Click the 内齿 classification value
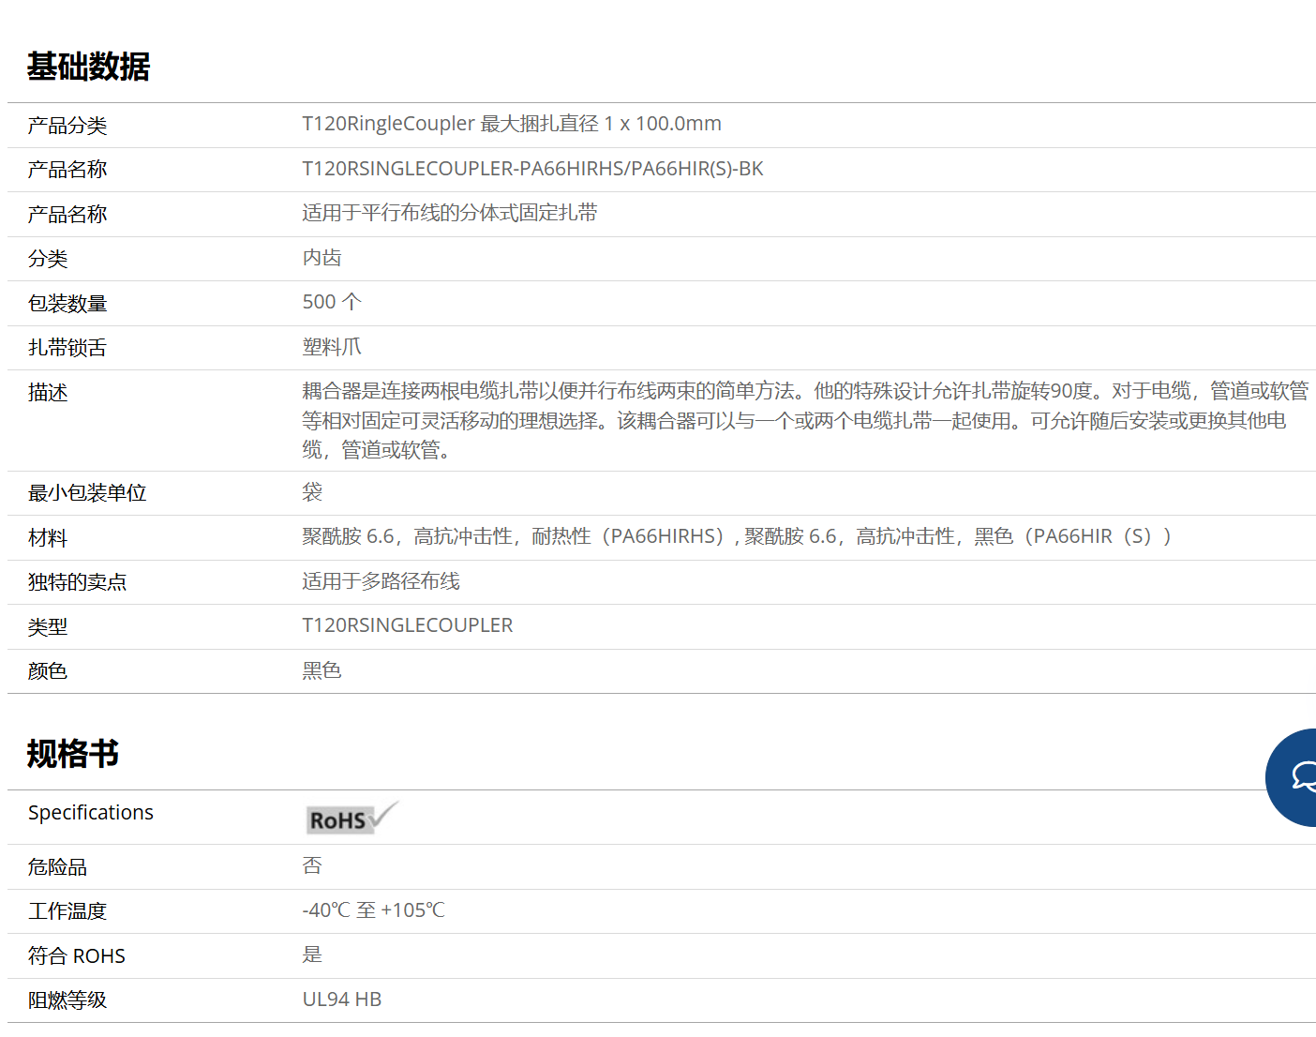The height and width of the screenshot is (1037, 1316). 322,258
